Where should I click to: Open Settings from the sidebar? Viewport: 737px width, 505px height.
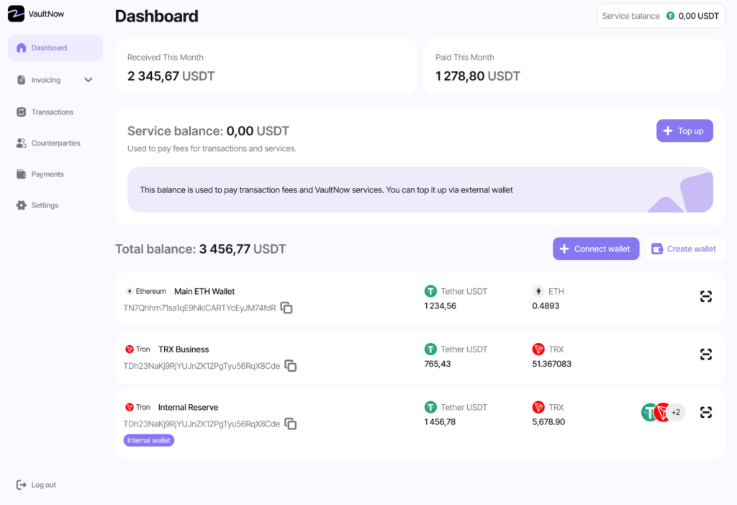tap(45, 205)
